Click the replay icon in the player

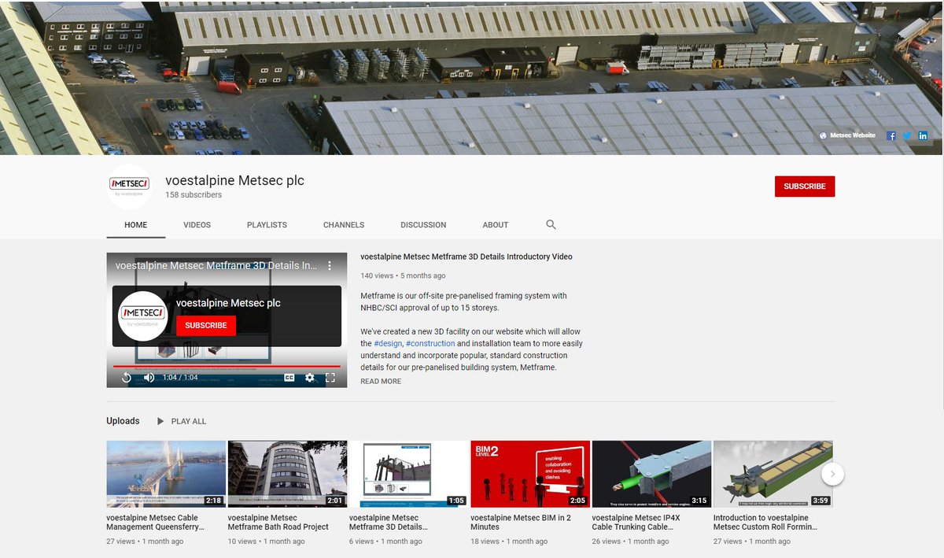pyautogui.click(x=126, y=378)
